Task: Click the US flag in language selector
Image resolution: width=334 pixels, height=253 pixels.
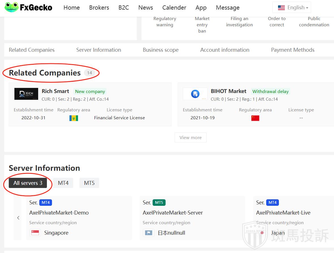Action: (281, 8)
